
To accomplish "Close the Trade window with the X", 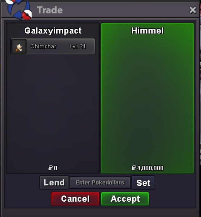I will coord(193,10).
